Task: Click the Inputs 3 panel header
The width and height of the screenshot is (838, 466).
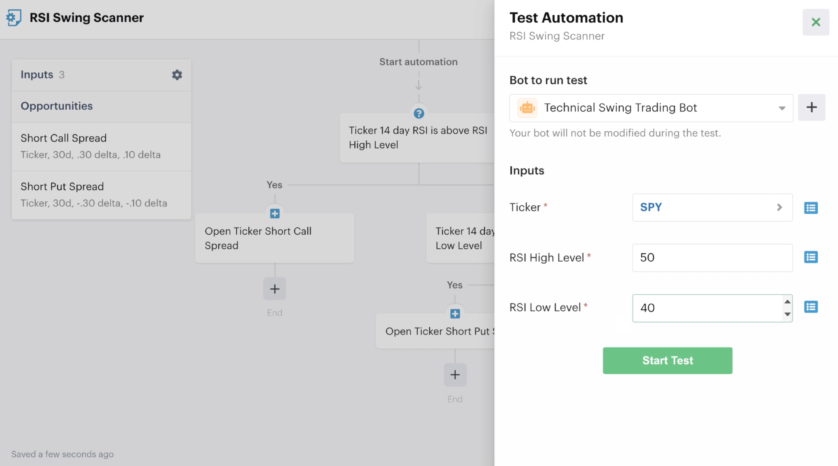Action: pos(101,75)
